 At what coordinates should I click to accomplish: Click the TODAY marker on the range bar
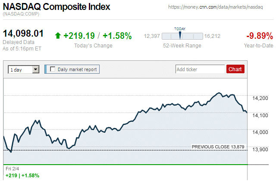pos(180,35)
